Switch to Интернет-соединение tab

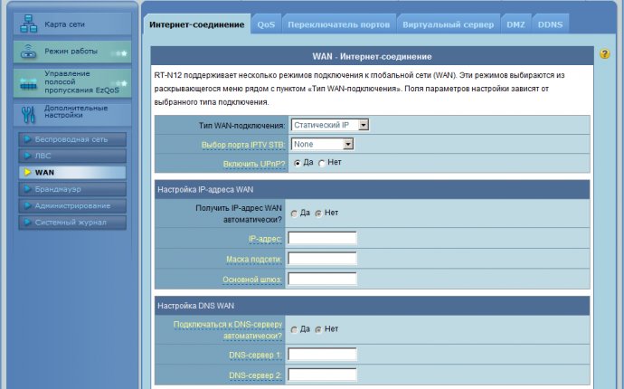196,24
